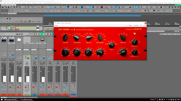Click the skull marker icon
This screenshot has width=181, height=101.
[30, 21]
